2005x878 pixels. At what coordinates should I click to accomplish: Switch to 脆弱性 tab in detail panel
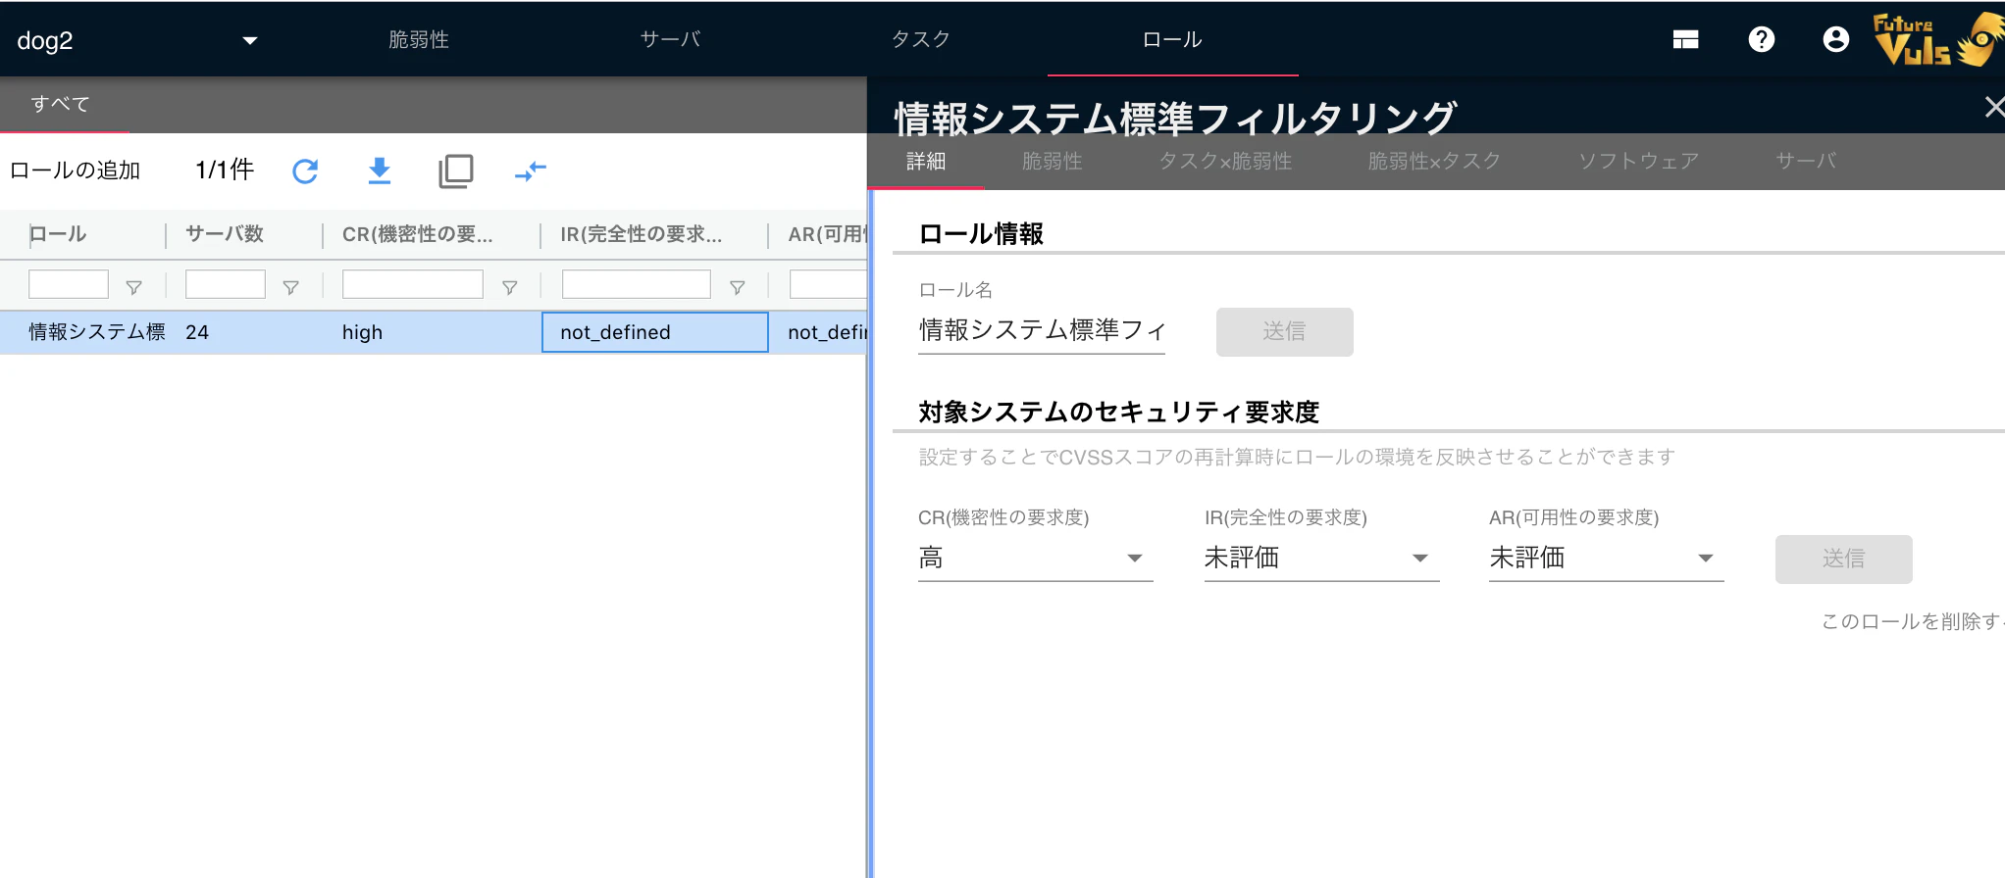pyautogui.click(x=1053, y=161)
